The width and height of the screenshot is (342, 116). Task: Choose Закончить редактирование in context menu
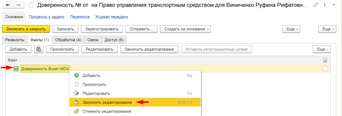[135, 102]
